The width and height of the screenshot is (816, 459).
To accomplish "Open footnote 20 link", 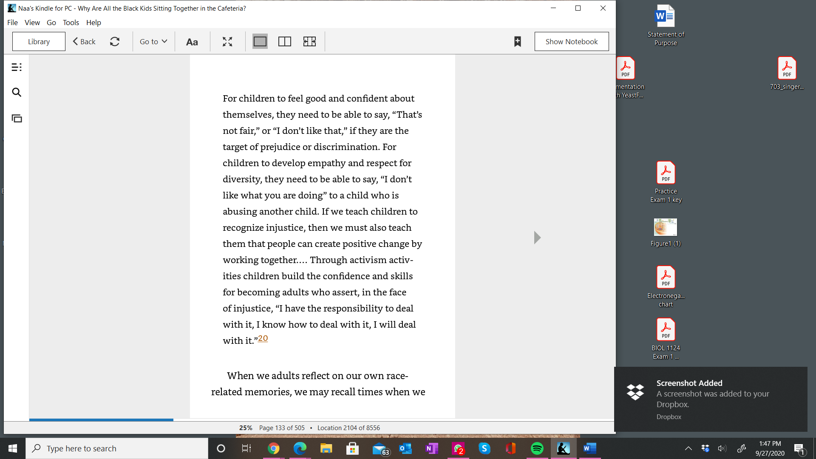I will [x=263, y=338].
